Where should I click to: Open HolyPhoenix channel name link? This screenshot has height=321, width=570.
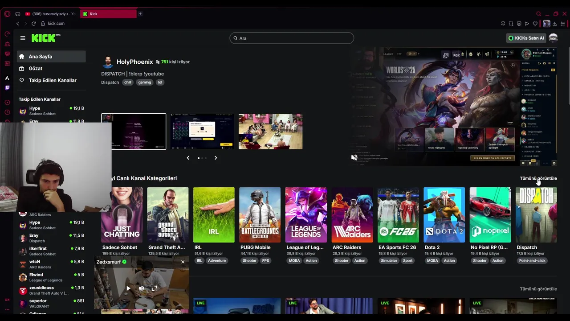pyautogui.click(x=134, y=62)
